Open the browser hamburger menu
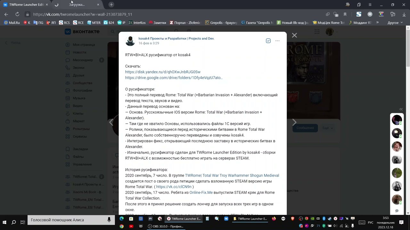 pos(370,4)
